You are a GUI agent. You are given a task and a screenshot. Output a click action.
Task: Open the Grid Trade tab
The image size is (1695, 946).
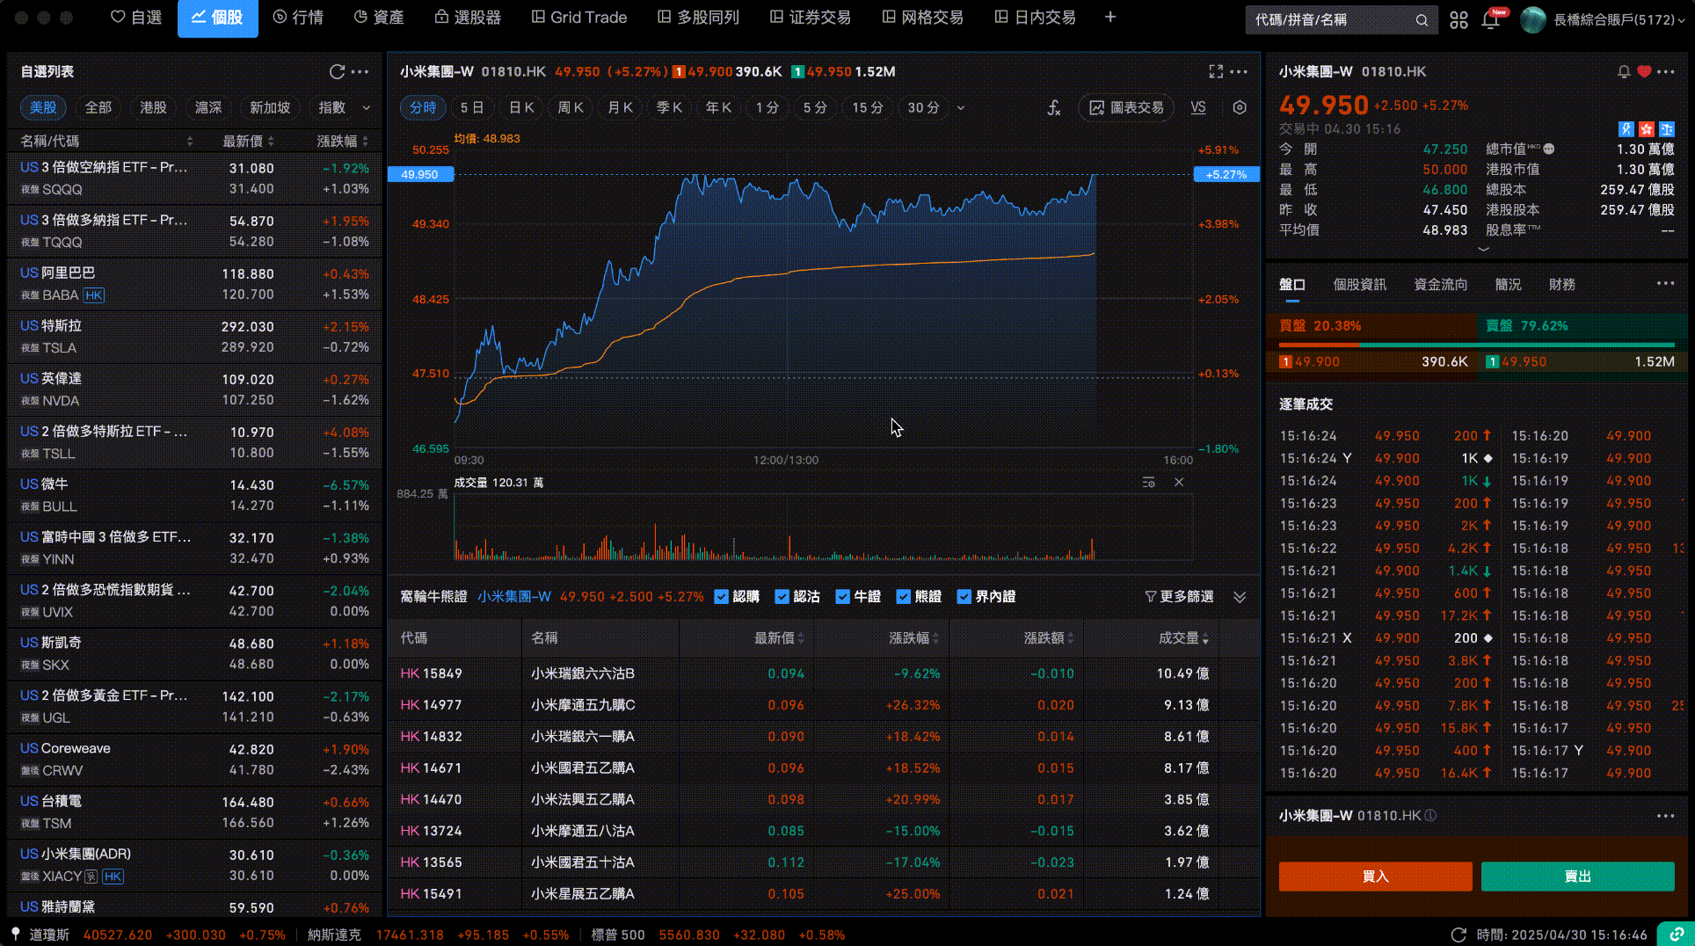tap(579, 18)
